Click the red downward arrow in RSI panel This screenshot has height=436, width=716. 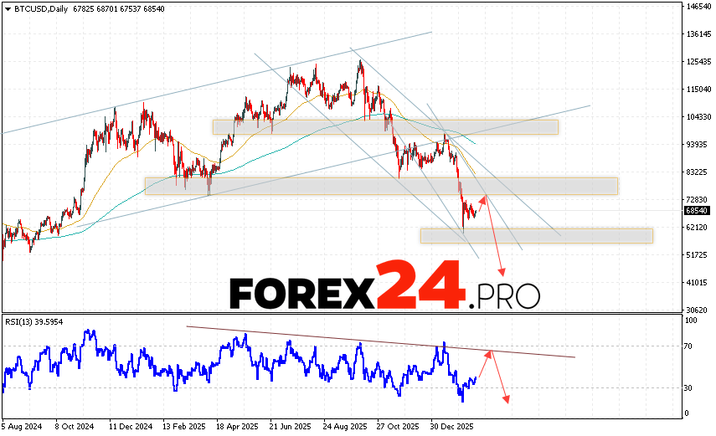[500, 377]
